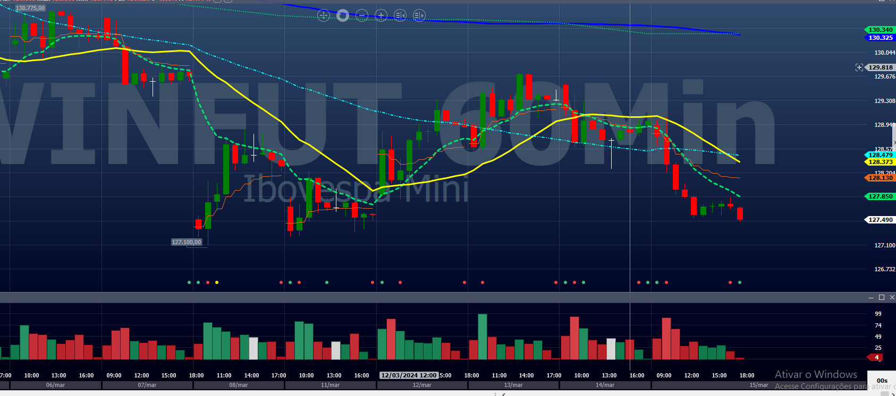The height and width of the screenshot is (396, 896).
Task: Click the yellow signal dot below chart
Action: 217,282
